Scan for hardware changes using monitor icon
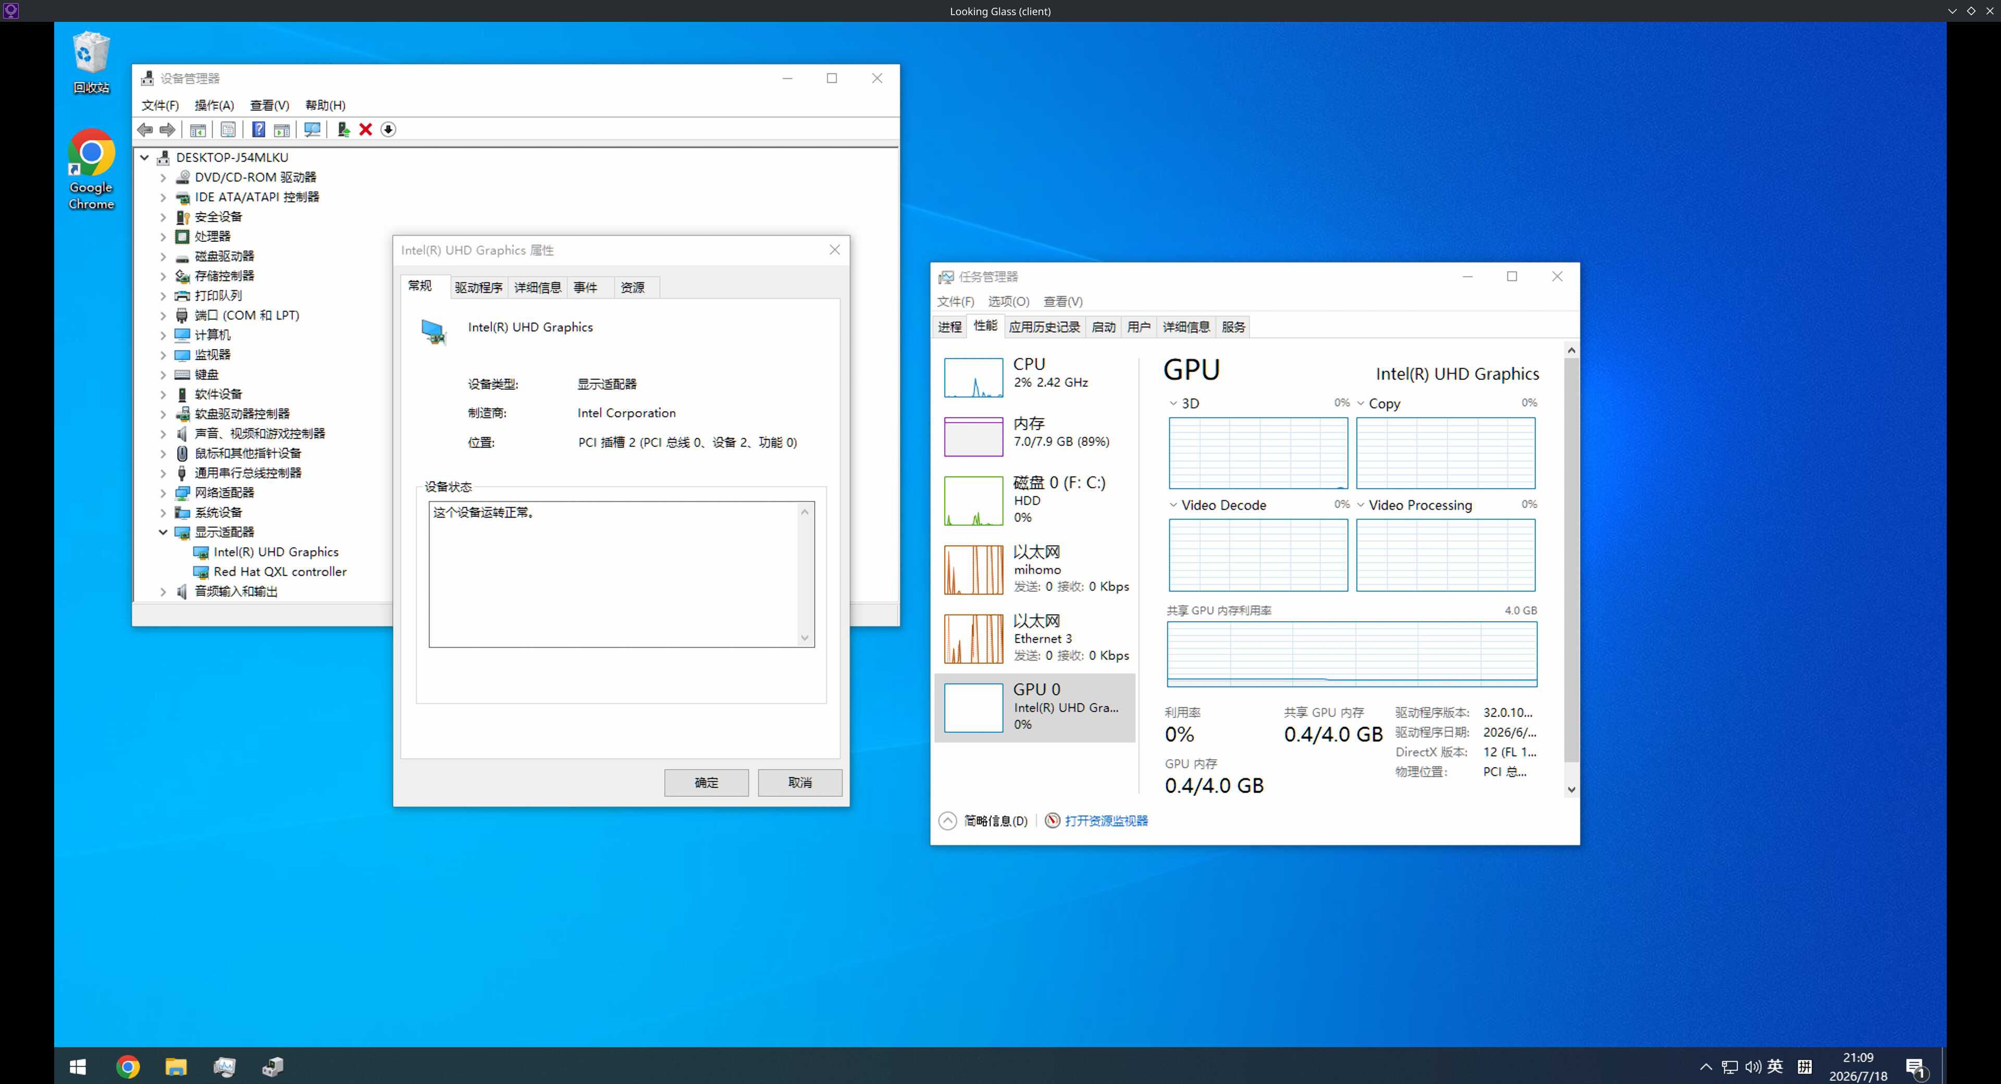 pyautogui.click(x=312, y=130)
